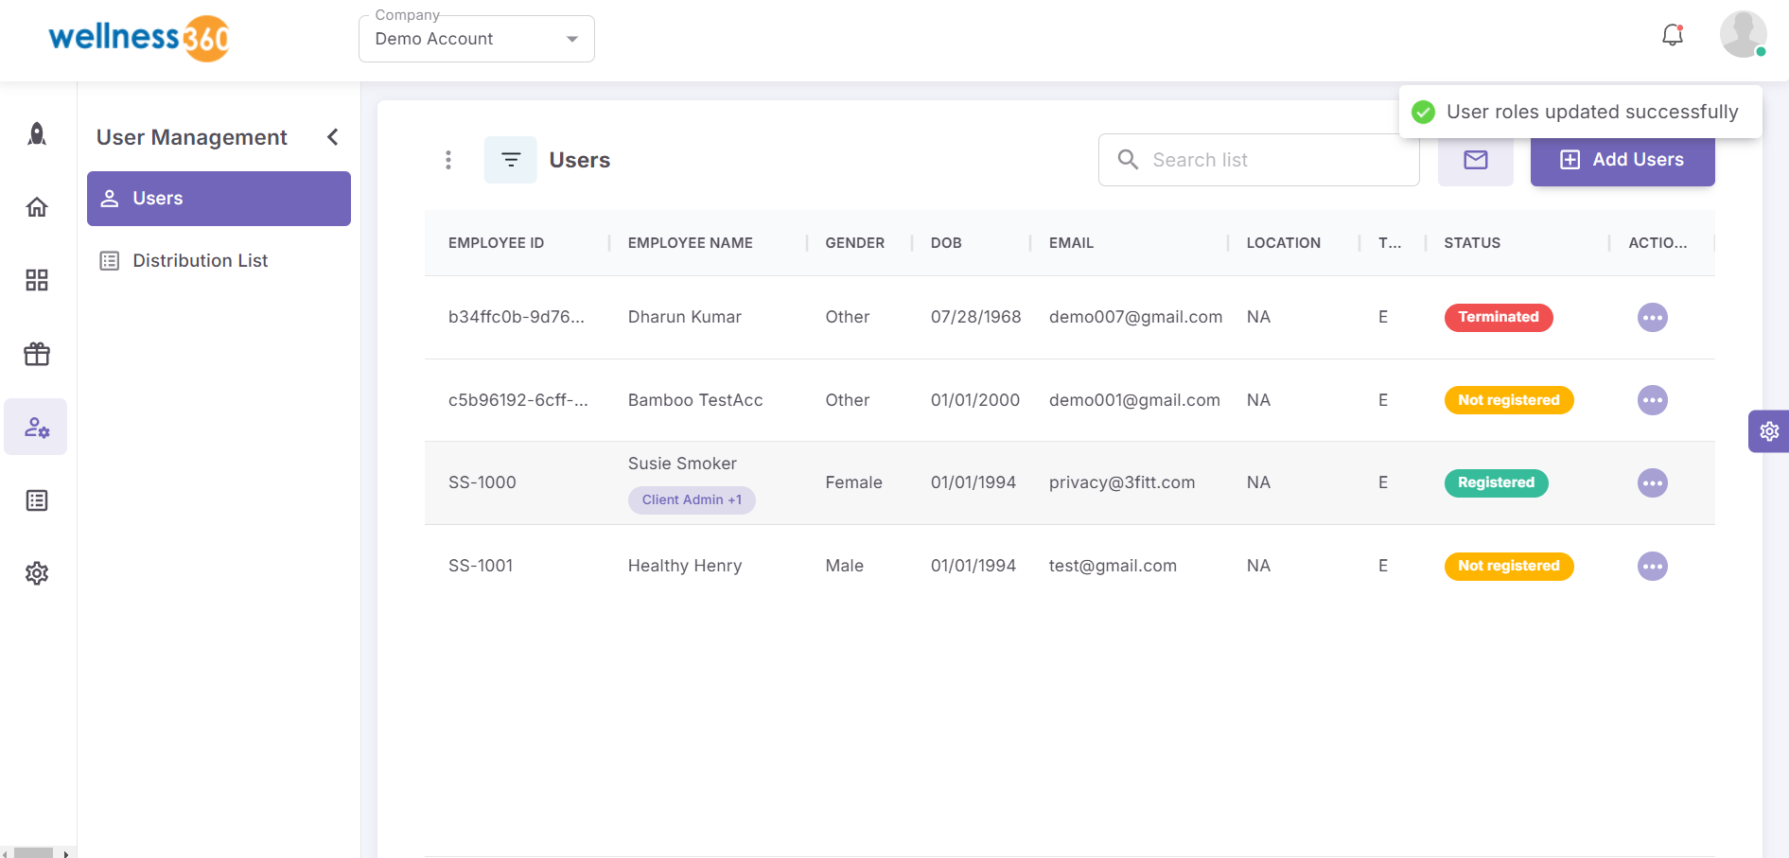This screenshot has height=858, width=1789.
Task: Open the rocket launch sidebar icon
Action: click(37, 133)
